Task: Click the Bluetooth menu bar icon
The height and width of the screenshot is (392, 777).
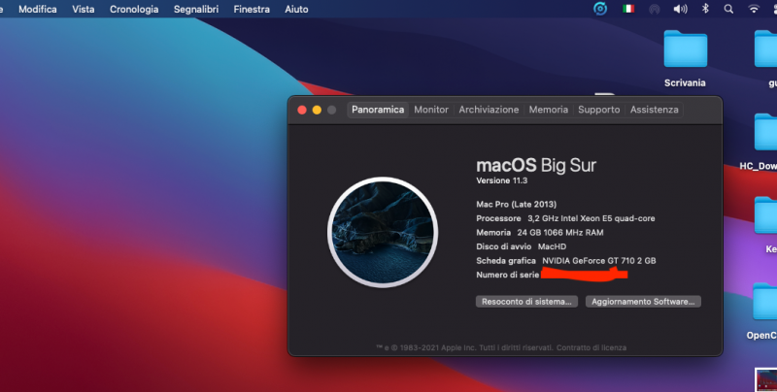Action: pos(706,9)
